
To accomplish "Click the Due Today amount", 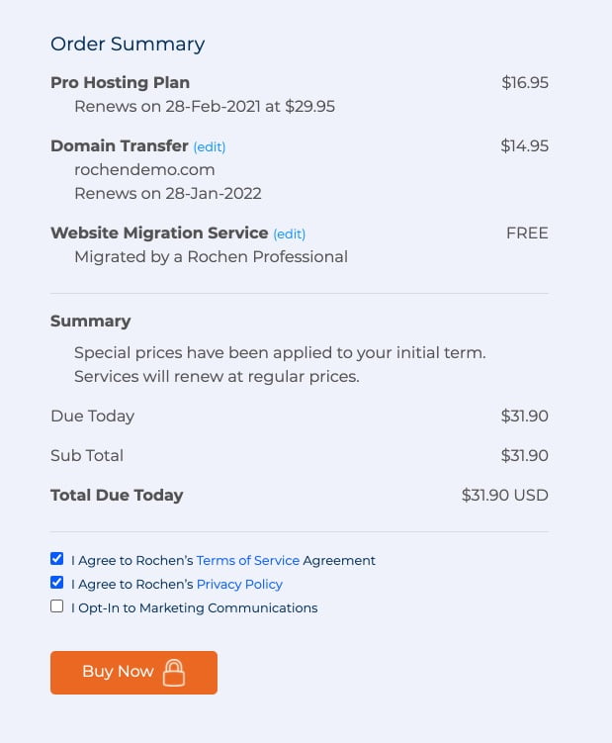I will 524,416.
